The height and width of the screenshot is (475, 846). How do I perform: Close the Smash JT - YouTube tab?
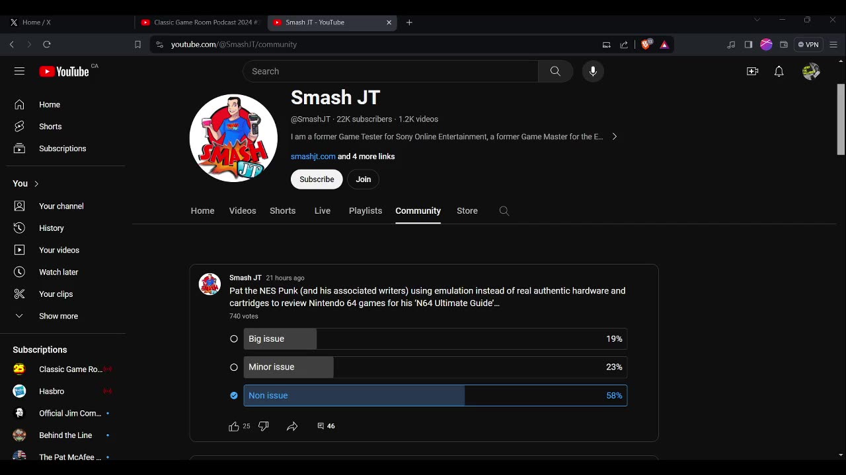click(x=389, y=22)
